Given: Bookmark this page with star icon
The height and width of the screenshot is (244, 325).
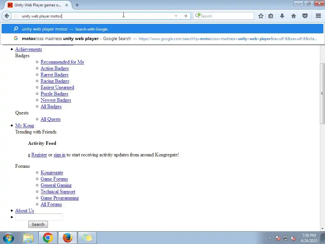Looking at the screenshot, I should tap(261, 16).
